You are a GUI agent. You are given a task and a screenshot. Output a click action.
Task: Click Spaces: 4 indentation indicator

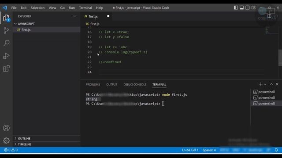pyautogui.click(x=209, y=150)
